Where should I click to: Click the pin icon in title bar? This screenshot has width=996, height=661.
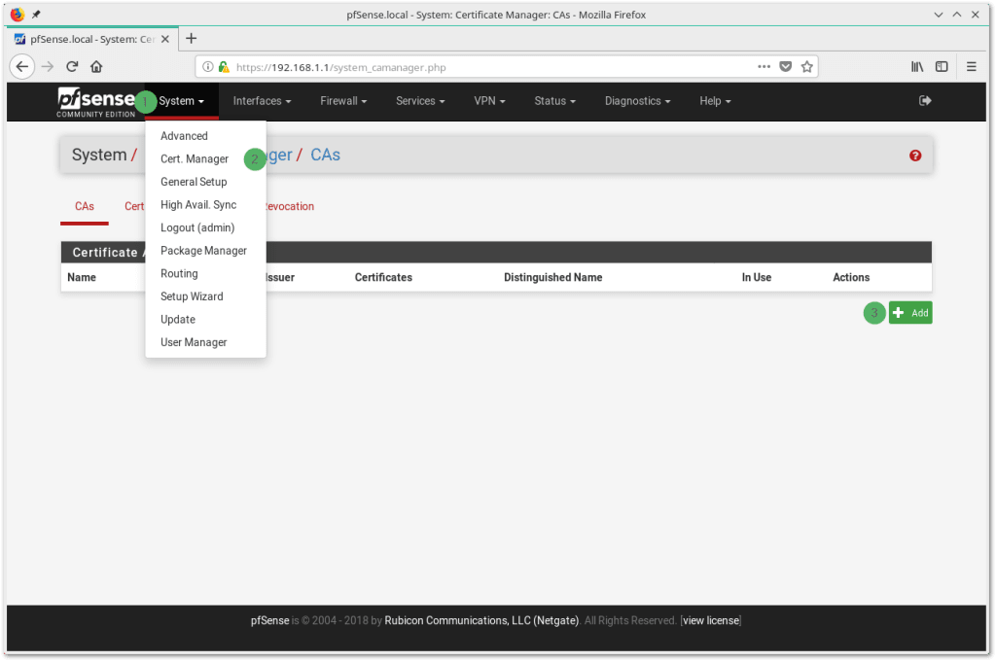[36, 15]
